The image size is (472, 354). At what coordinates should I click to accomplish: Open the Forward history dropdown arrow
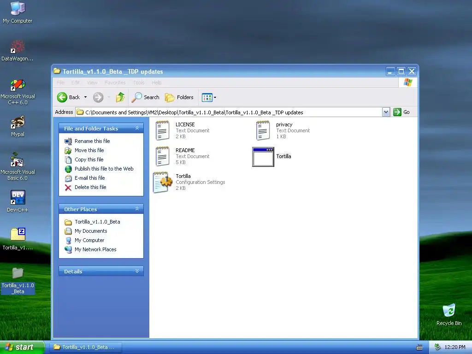(109, 97)
